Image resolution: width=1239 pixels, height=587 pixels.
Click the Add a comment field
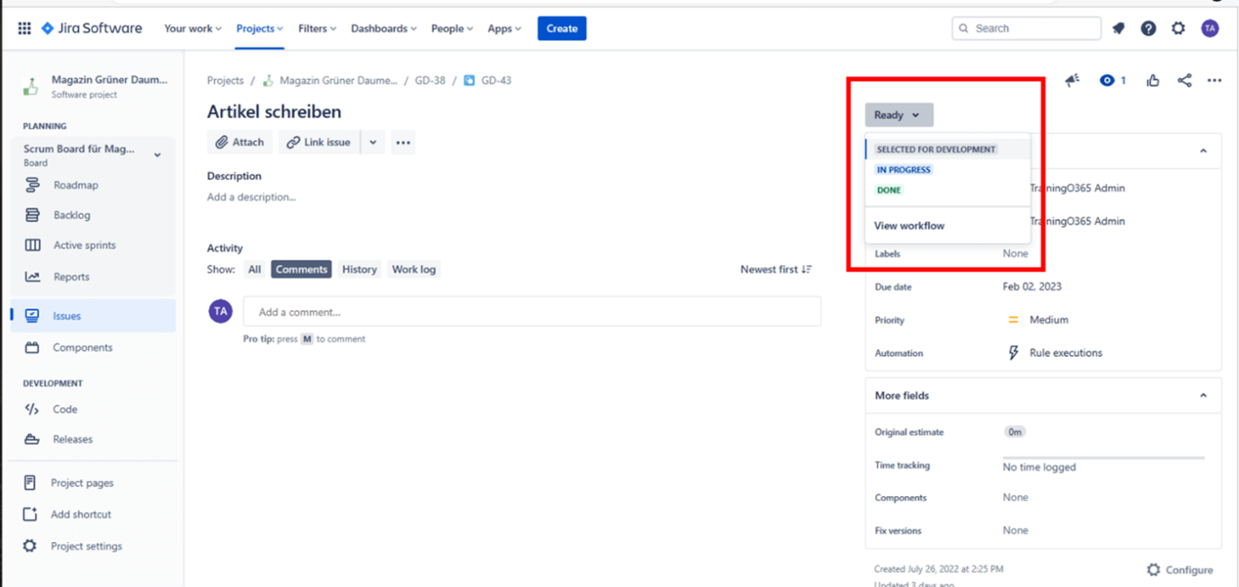coord(532,312)
